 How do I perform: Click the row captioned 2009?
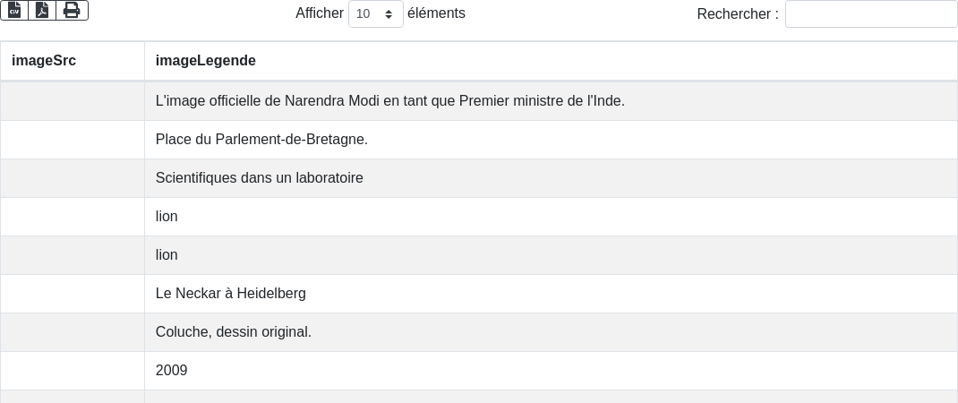click(479, 371)
